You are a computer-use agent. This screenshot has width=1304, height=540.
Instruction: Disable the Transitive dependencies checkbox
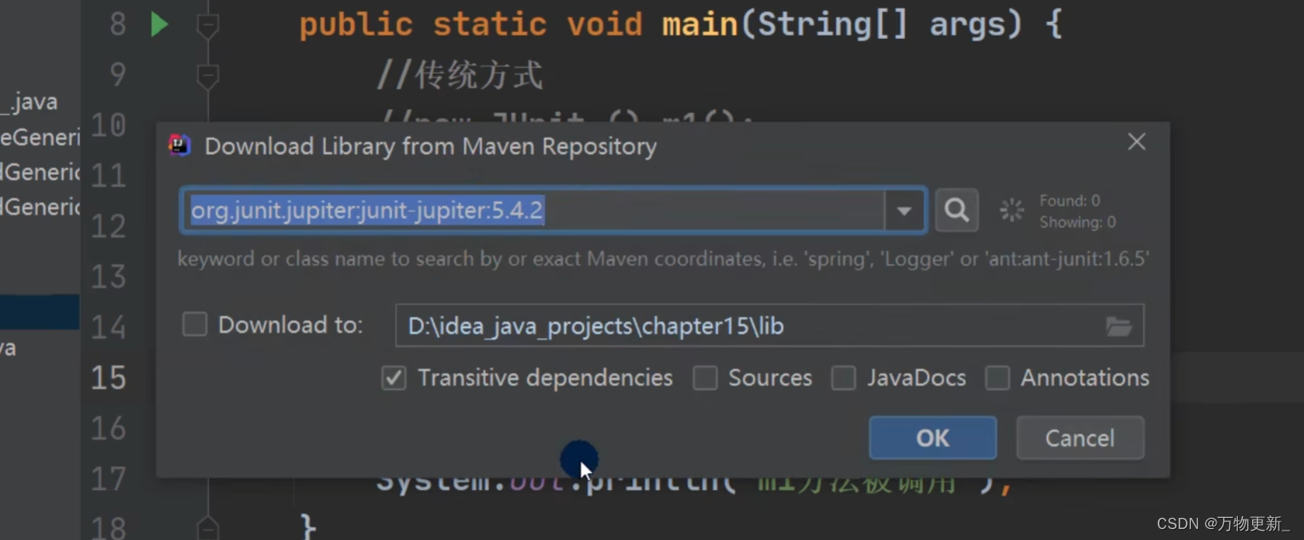tap(393, 378)
